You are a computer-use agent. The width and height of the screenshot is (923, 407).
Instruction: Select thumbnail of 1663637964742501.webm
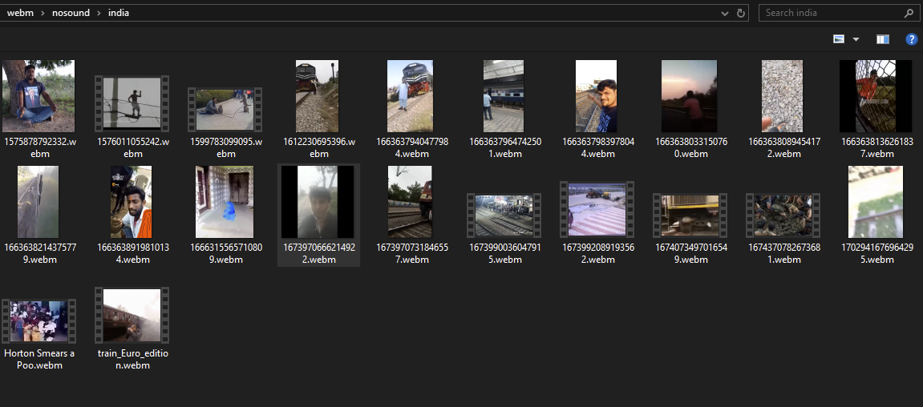[x=504, y=96]
